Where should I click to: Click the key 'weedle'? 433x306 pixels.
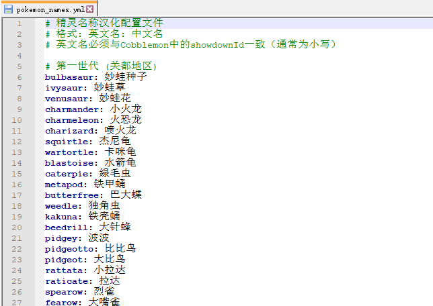(61, 206)
